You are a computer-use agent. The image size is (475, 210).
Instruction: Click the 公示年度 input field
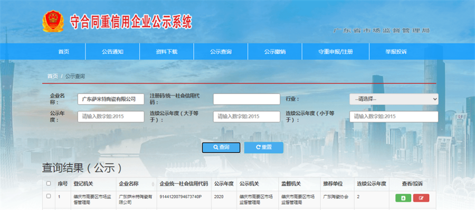[111, 117]
